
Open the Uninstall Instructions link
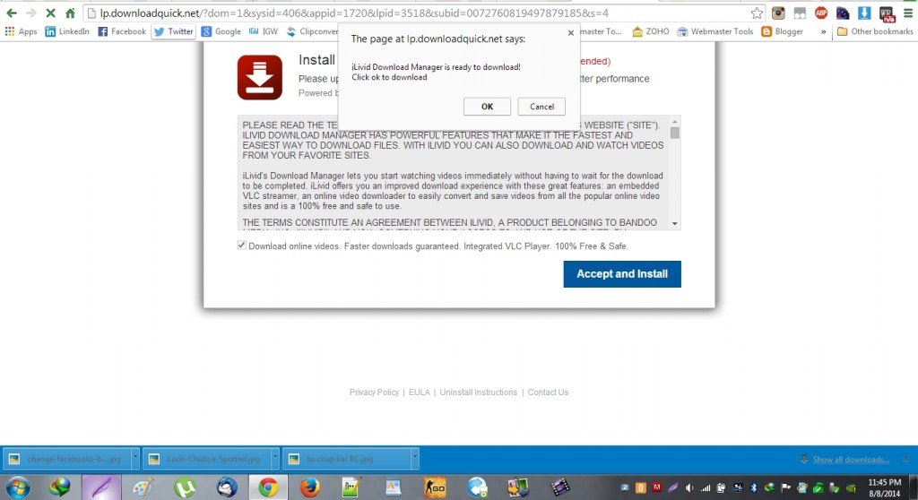coord(479,392)
